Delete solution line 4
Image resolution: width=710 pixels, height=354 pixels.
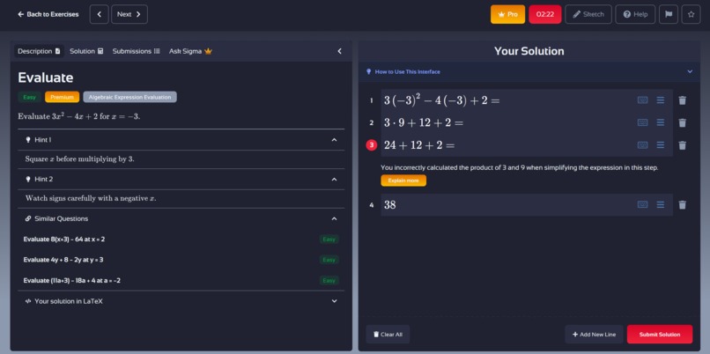coord(683,205)
